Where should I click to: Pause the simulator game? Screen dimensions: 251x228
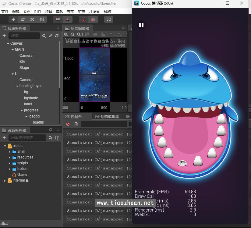tap(141, 25)
